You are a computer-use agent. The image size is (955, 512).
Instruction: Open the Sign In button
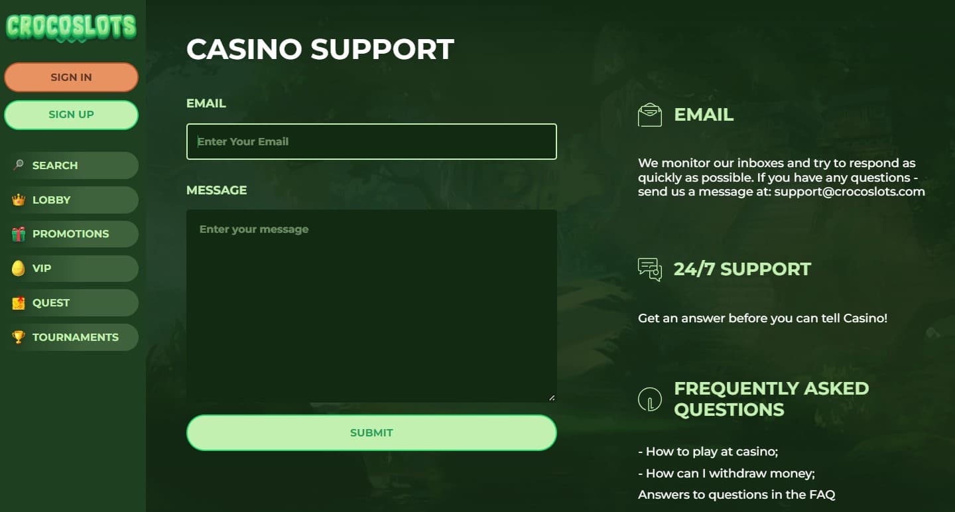[71, 77]
